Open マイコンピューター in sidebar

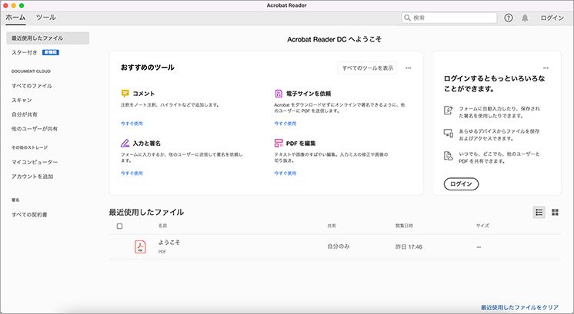(x=35, y=162)
